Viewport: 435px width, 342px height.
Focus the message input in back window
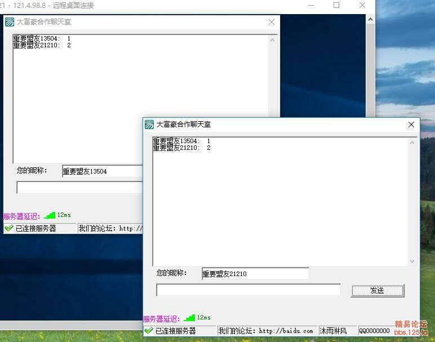tap(80, 188)
